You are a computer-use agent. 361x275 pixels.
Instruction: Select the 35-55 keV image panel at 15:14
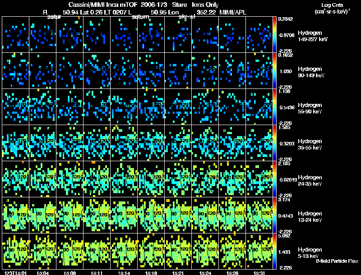pyautogui.click(x=124, y=143)
